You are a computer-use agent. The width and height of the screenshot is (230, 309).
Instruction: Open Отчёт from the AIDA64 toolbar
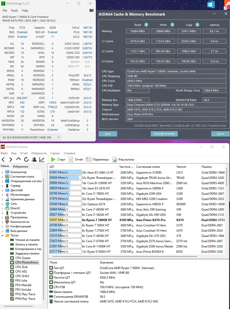(76, 160)
